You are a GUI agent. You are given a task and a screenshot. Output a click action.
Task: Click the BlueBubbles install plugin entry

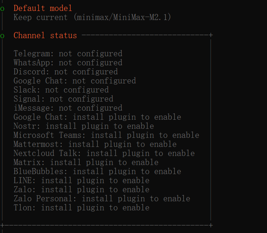click(x=97, y=171)
